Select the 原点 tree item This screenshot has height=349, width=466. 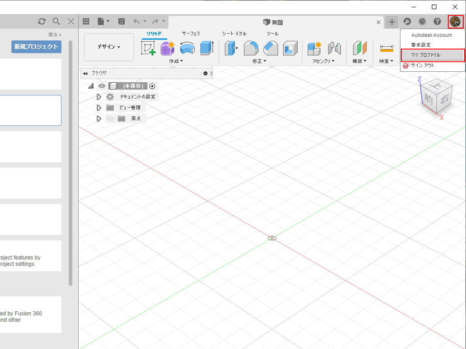(x=136, y=119)
